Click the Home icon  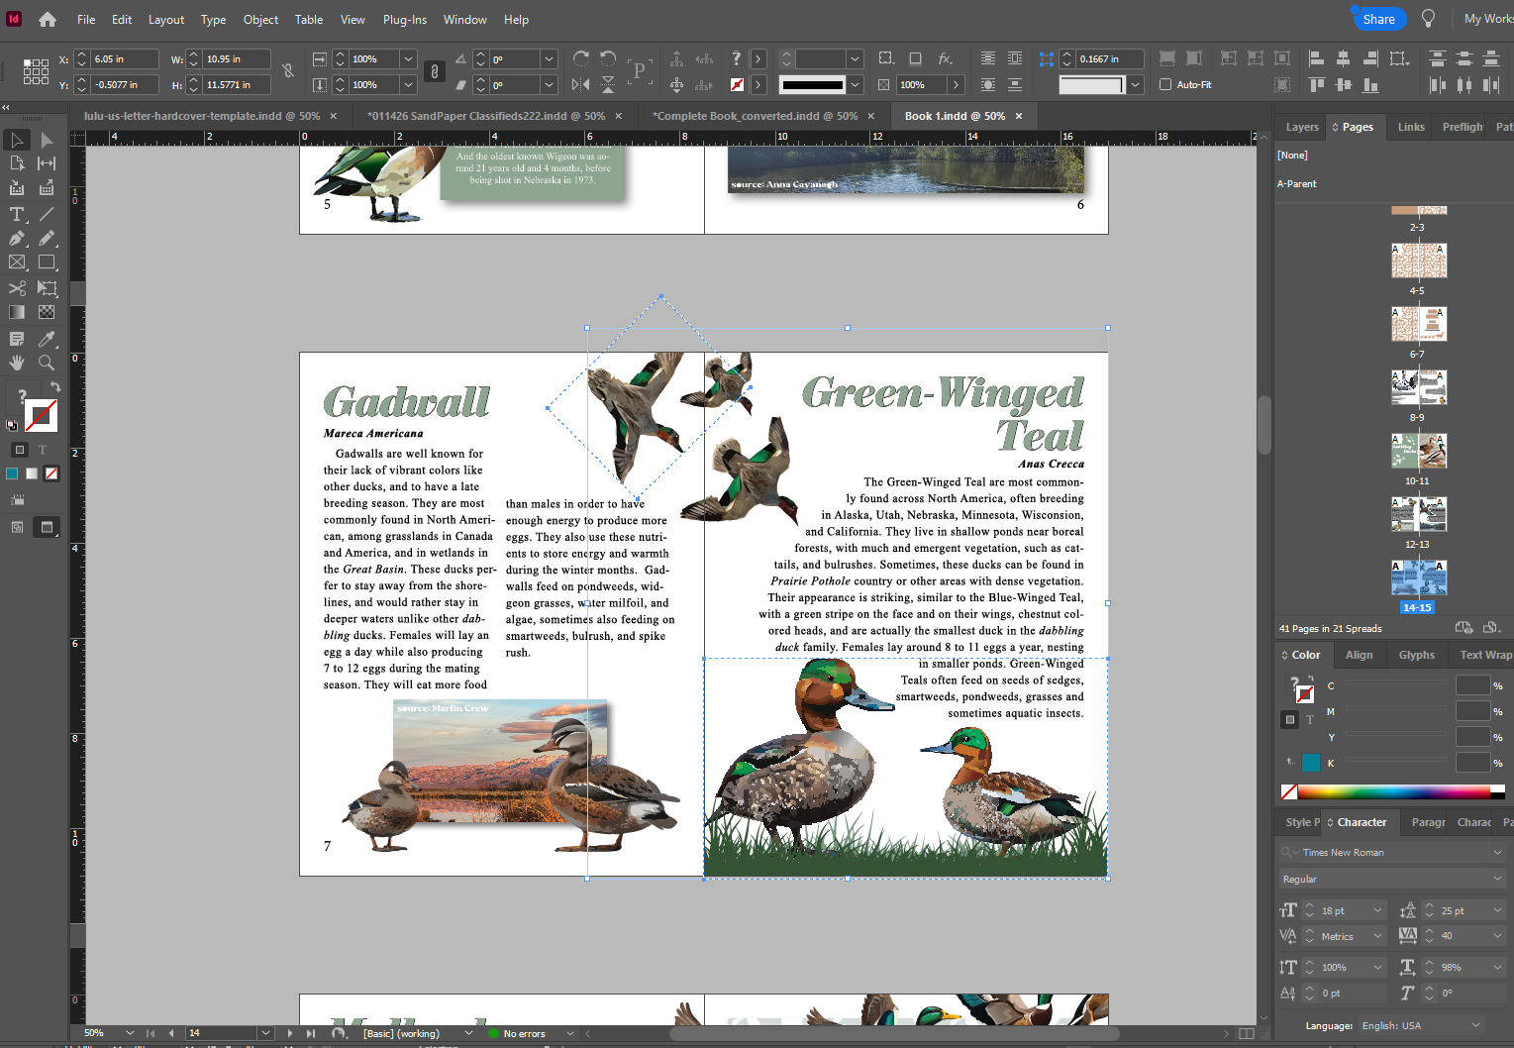[48, 19]
